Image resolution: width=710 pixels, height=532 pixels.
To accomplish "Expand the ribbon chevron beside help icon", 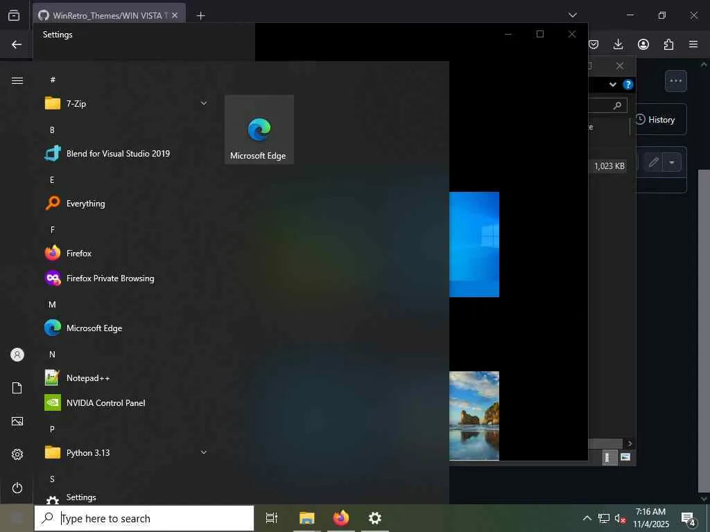I will coord(613,85).
